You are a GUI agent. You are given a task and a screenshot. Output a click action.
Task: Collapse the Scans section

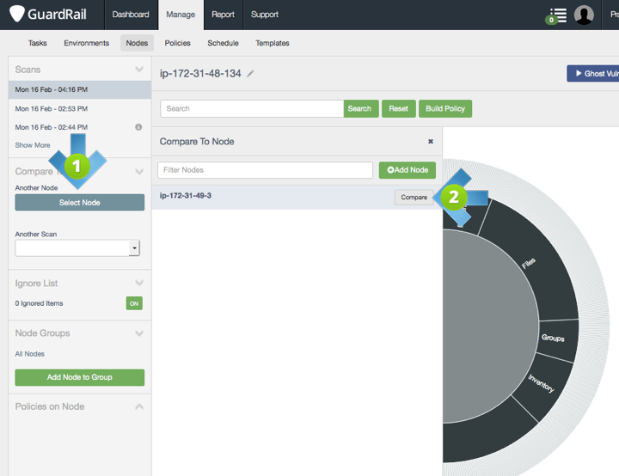coord(139,69)
